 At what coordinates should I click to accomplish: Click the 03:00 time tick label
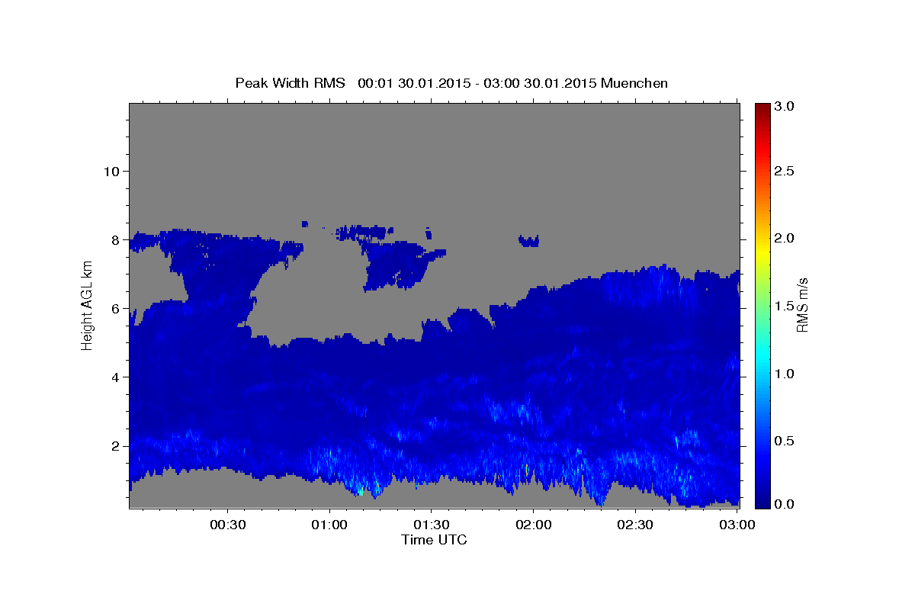coord(737,525)
